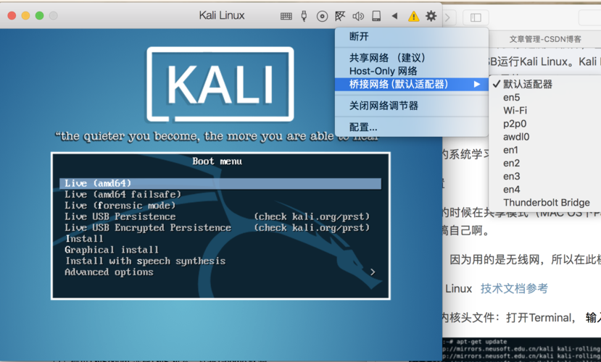Click the KALI logo in VM screen

tap(220, 84)
